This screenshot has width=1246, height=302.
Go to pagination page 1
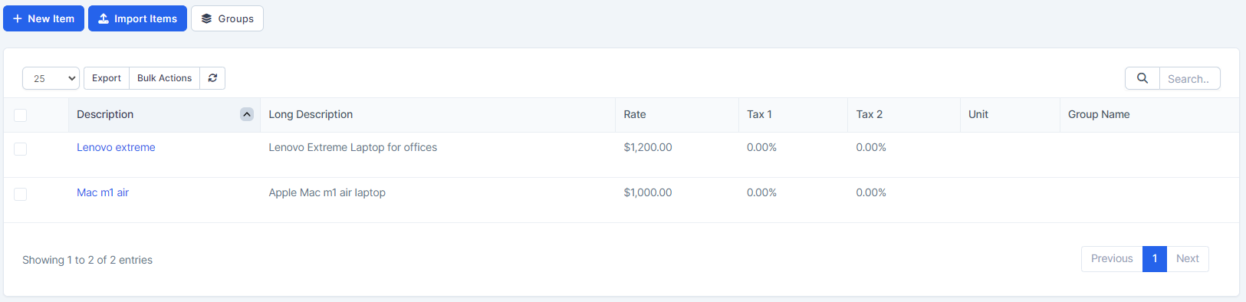pos(1155,259)
